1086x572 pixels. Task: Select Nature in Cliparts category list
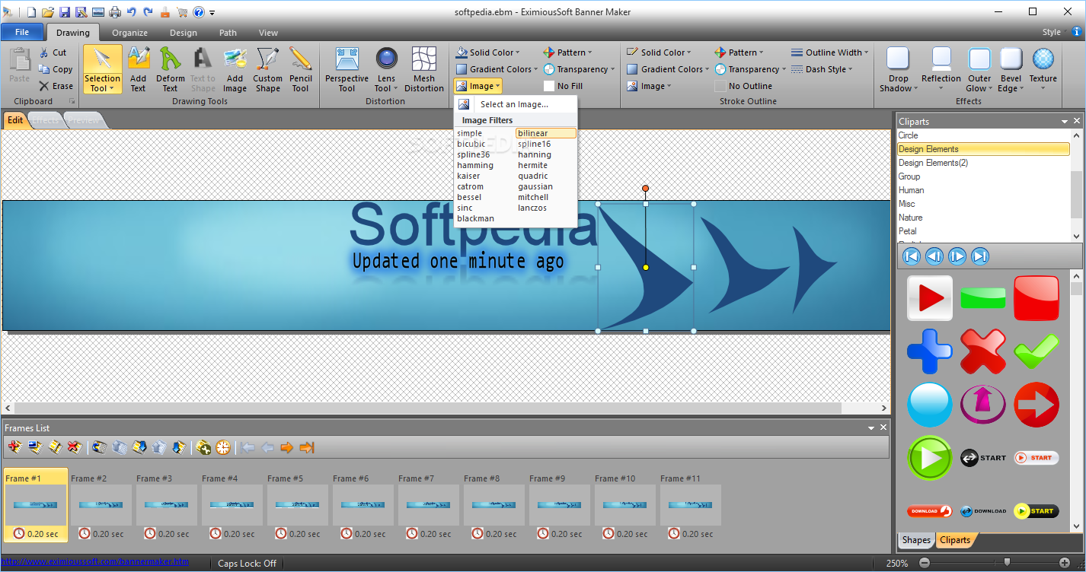tap(983, 218)
